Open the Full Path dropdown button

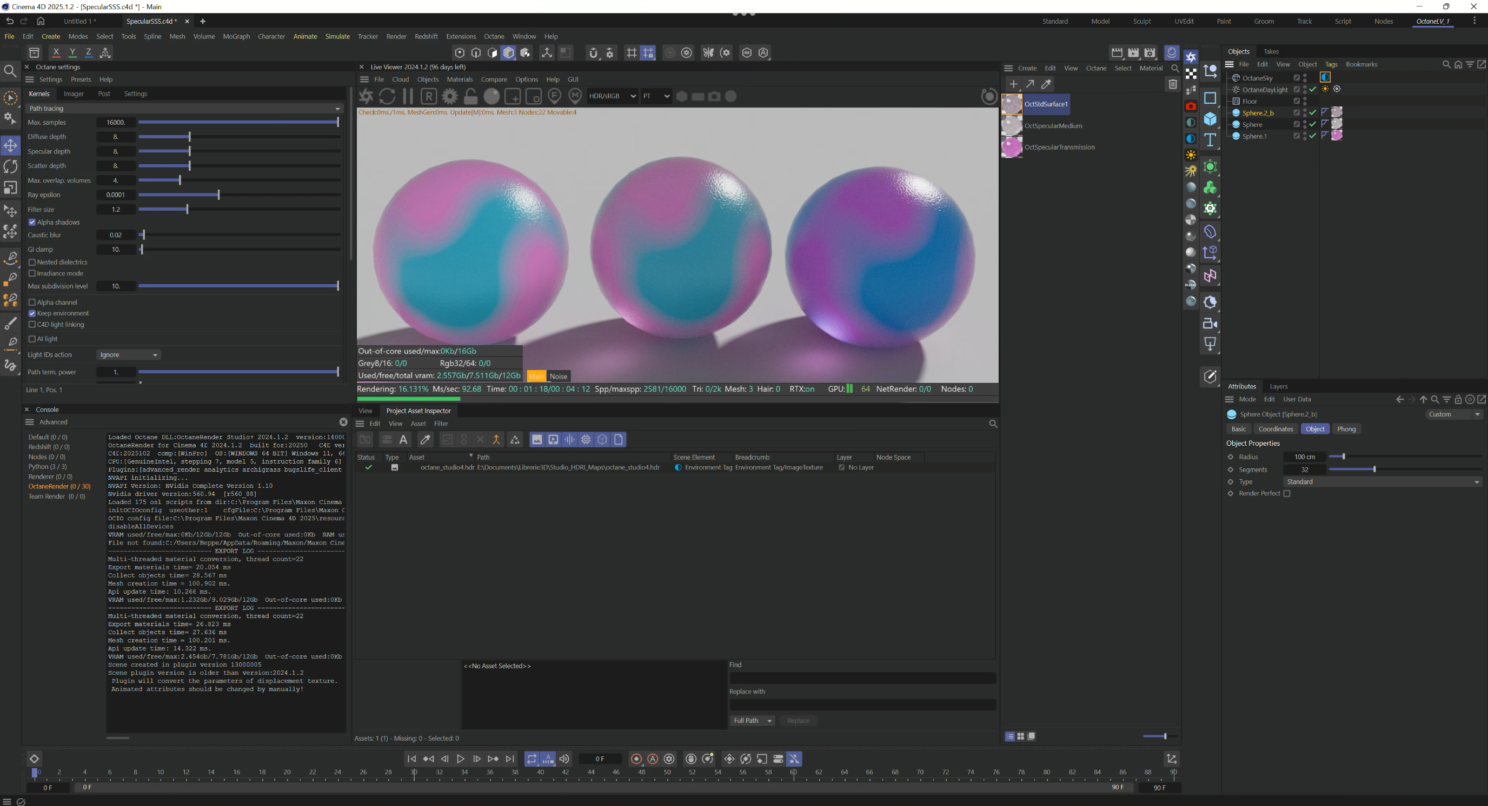tap(752, 721)
